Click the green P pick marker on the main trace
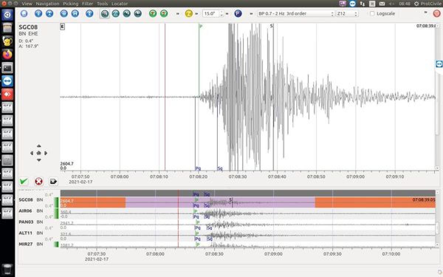This screenshot has height=277, width=443. pos(200,26)
